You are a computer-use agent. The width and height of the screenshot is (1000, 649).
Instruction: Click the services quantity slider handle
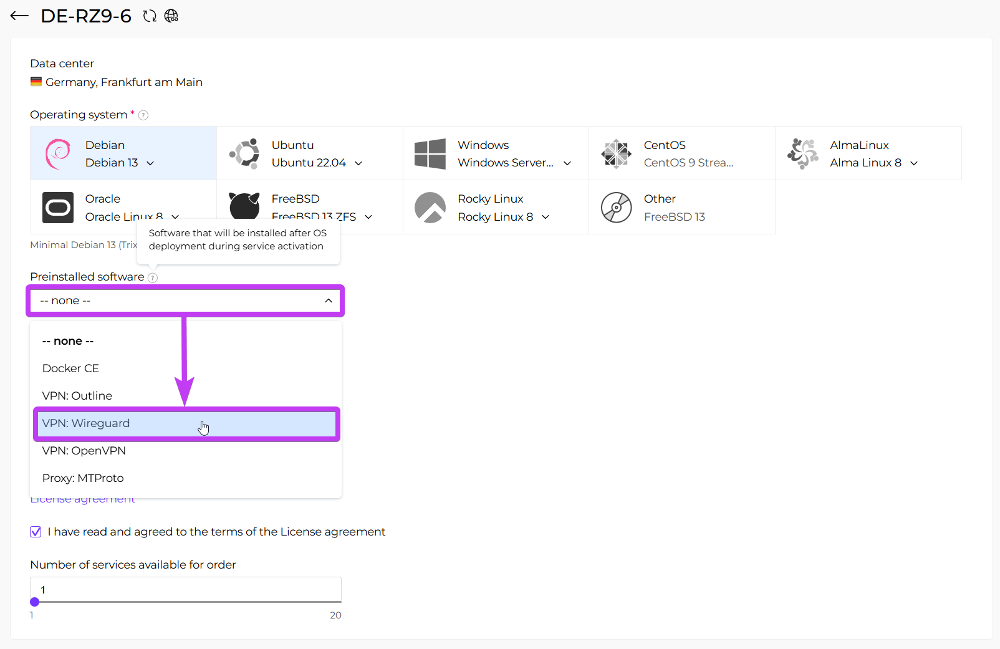pos(35,602)
